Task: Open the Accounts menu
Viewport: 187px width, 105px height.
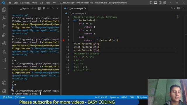Action: pos(4,83)
